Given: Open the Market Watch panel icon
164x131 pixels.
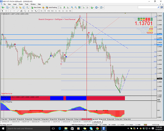Looking at the screenshot, I should (x=13, y=7).
